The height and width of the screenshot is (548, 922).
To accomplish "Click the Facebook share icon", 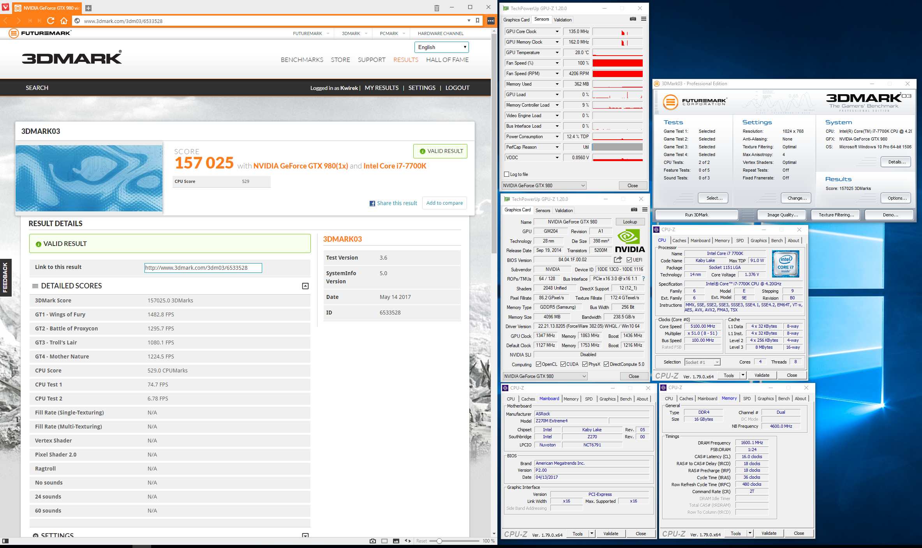I will 372,203.
